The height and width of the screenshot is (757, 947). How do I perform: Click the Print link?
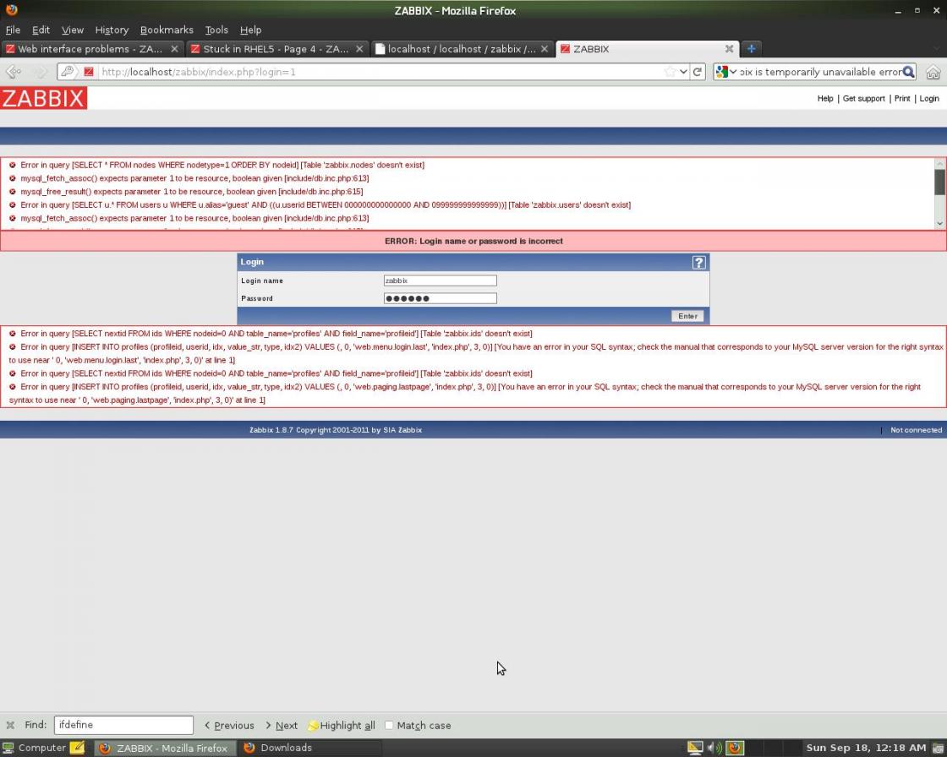[901, 98]
